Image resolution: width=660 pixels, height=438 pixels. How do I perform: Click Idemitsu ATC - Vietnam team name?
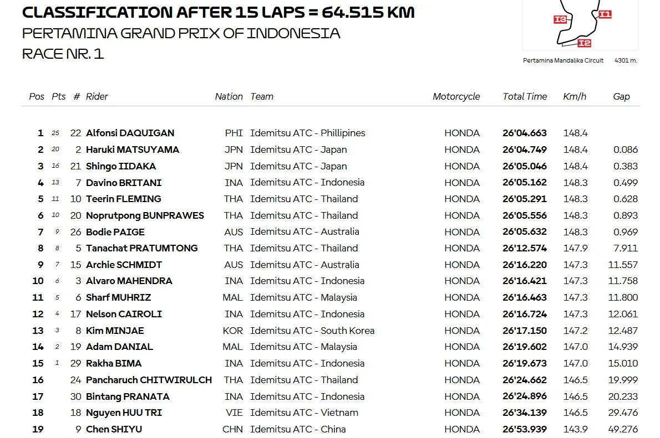pos(304,413)
